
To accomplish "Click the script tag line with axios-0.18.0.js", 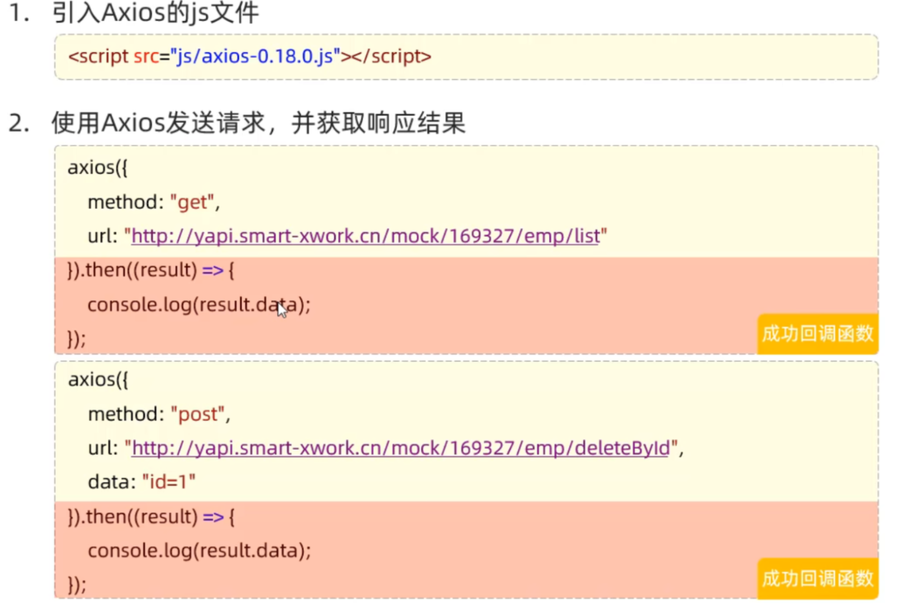I will [249, 56].
